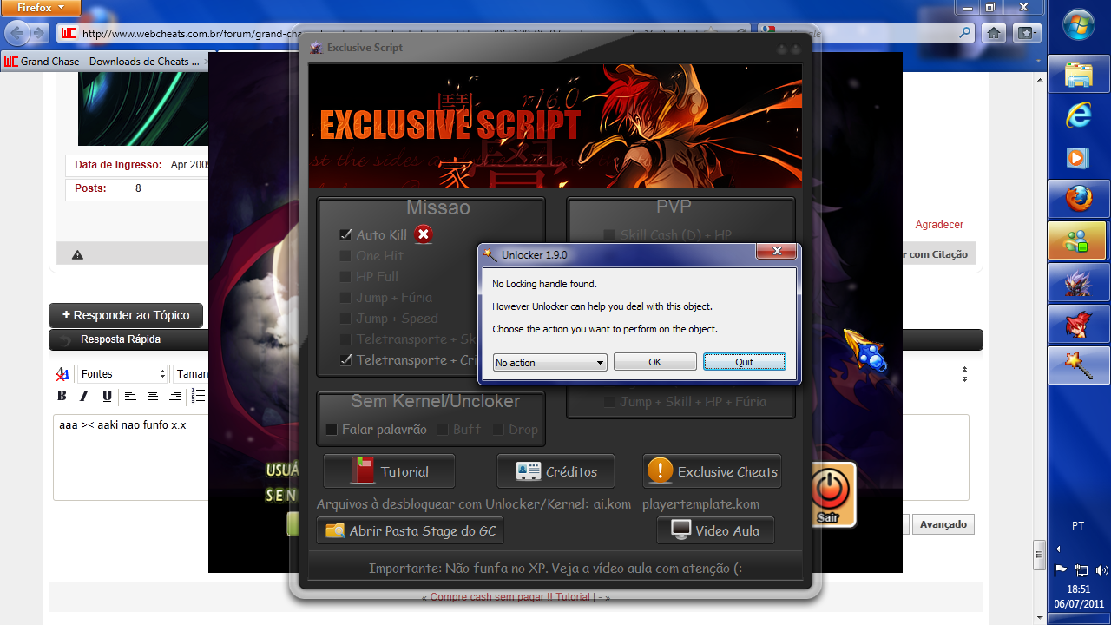Open the Firefox bookmarks button
The image size is (1111, 625).
(x=1027, y=33)
